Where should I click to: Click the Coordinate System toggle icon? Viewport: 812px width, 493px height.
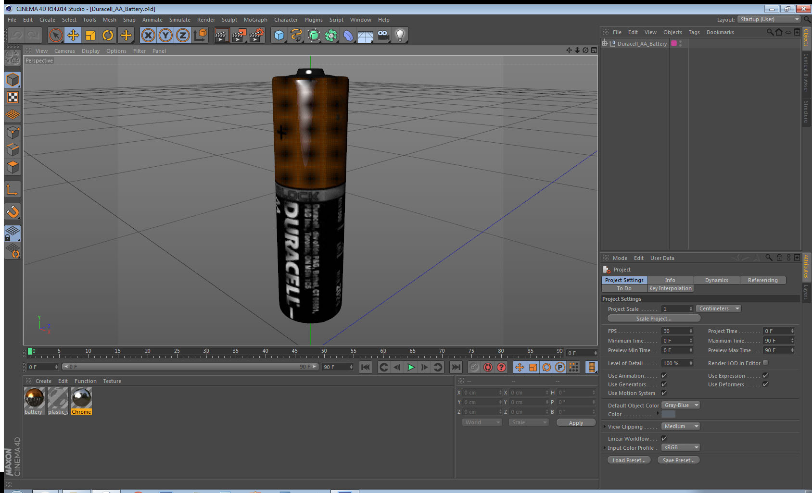point(200,35)
